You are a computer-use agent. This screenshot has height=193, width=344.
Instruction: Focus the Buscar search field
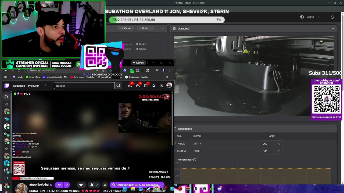pos(84,86)
